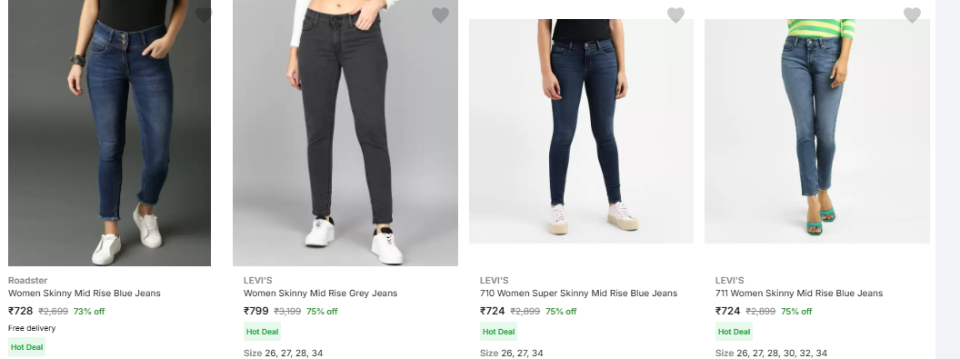Click Roadster brand name

pyautogui.click(x=27, y=280)
